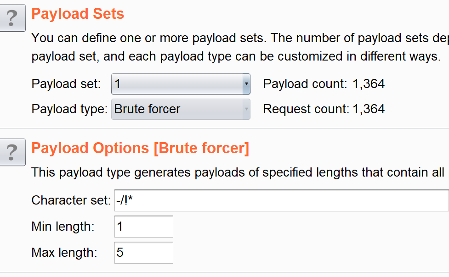Open help for Payload Options section
Image resolution: width=449 pixels, height=277 pixels.
click(x=12, y=152)
